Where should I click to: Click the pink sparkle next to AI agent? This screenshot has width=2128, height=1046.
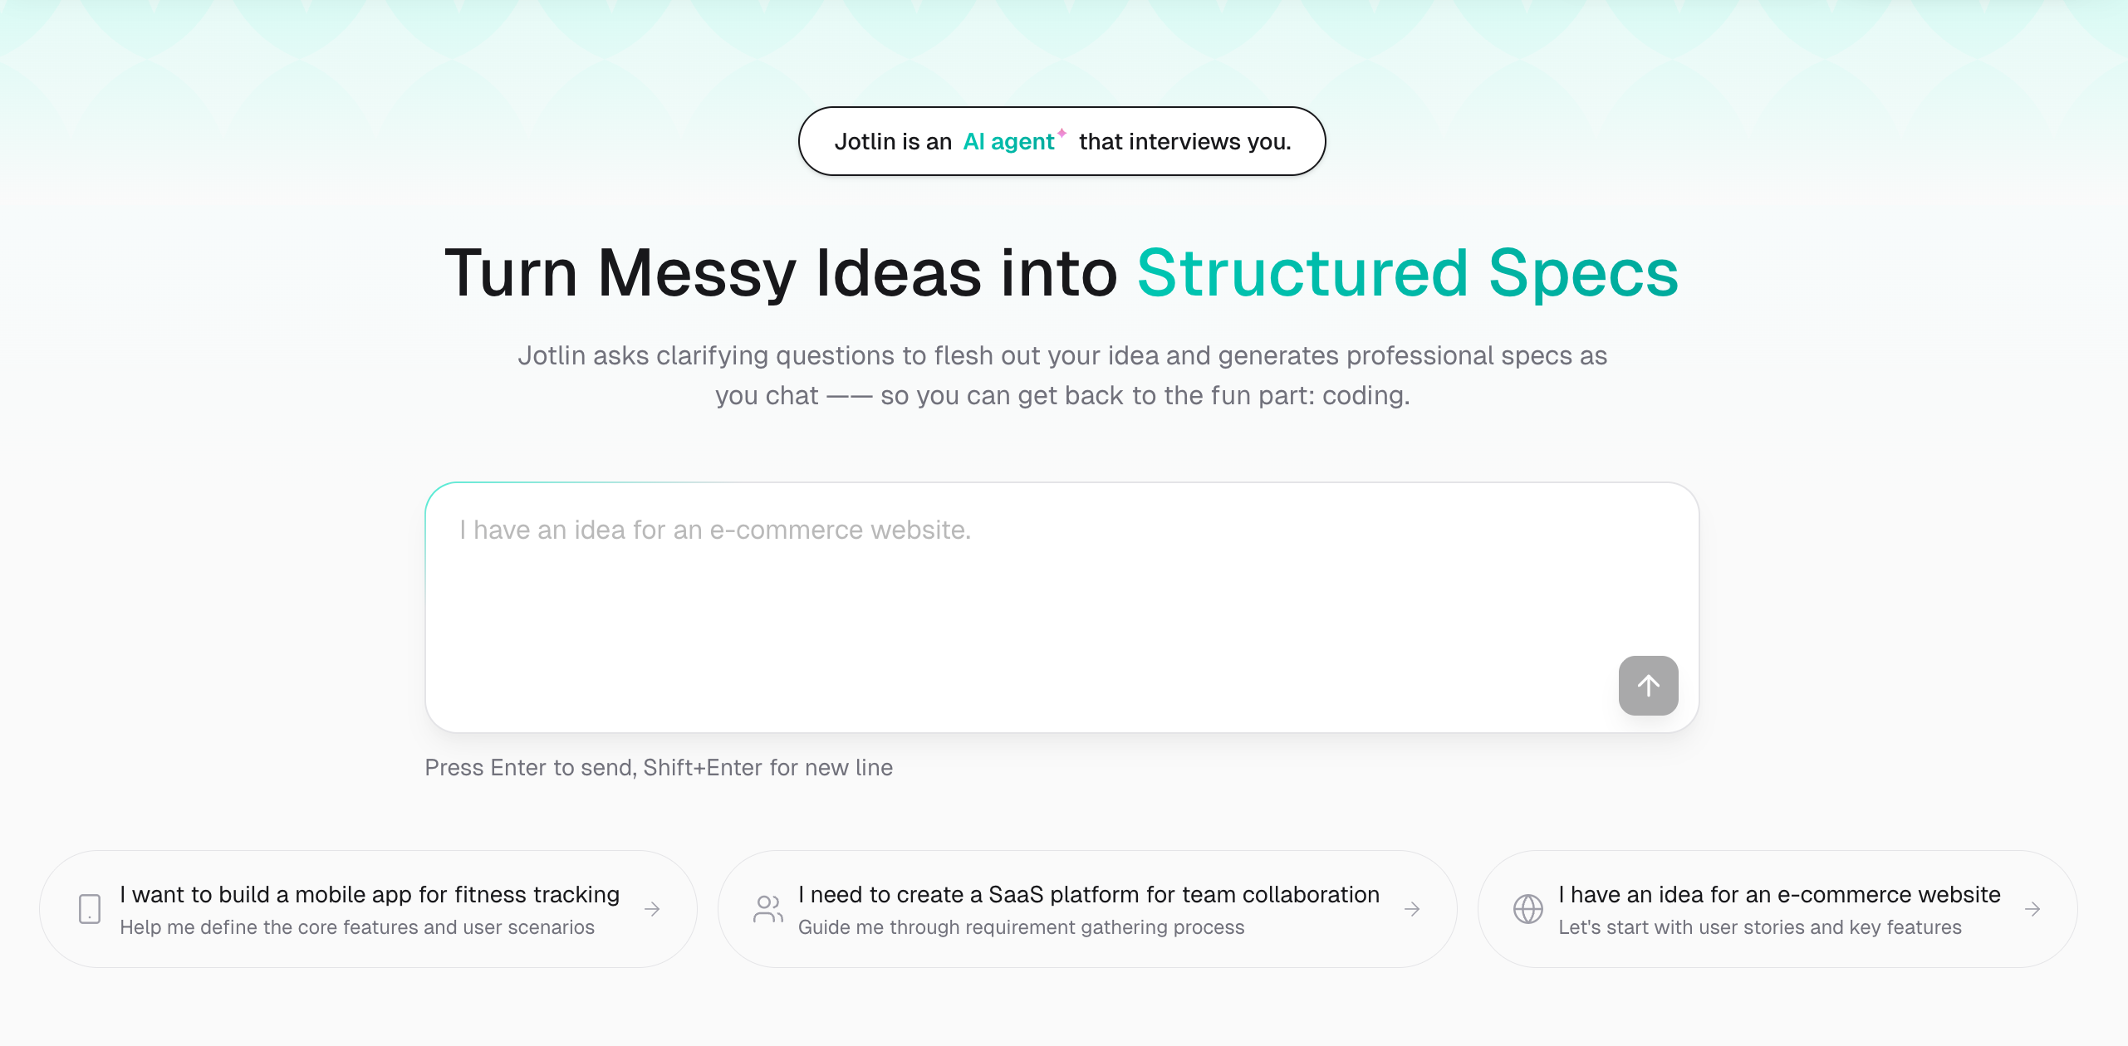pos(1062,133)
